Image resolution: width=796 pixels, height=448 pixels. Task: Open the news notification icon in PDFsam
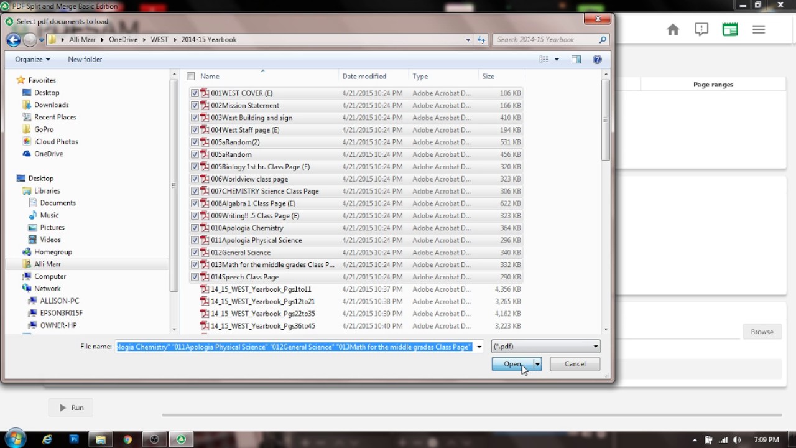701,30
